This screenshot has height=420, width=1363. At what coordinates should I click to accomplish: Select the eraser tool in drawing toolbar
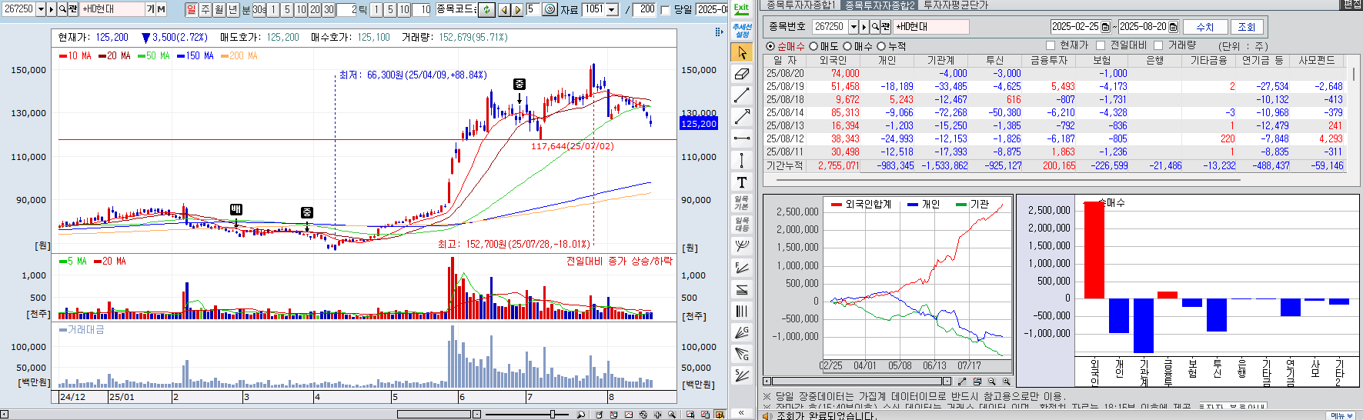tap(741, 74)
